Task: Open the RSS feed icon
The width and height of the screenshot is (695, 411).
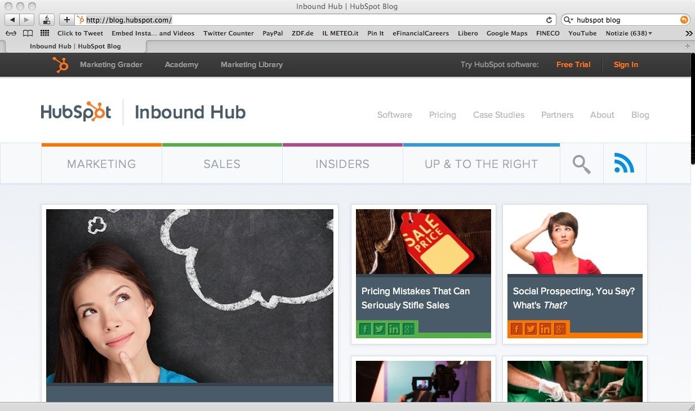Action: click(624, 163)
